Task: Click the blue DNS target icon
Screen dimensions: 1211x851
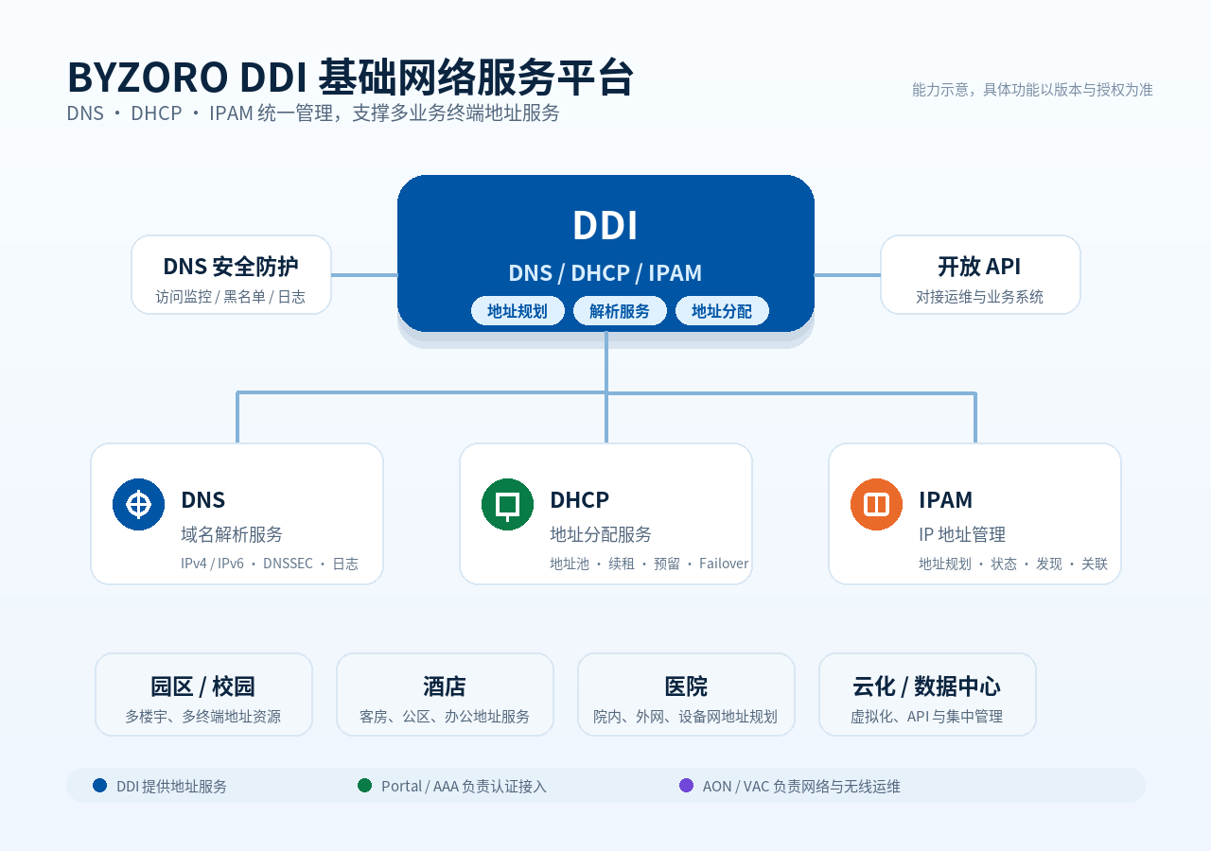Action: click(x=139, y=504)
